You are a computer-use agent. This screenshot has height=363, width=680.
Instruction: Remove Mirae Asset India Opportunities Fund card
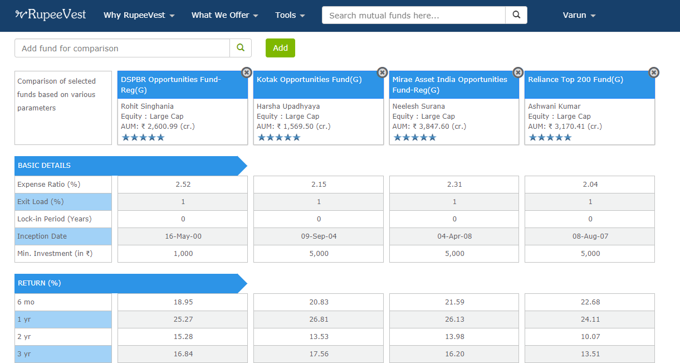[x=518, y=72]
